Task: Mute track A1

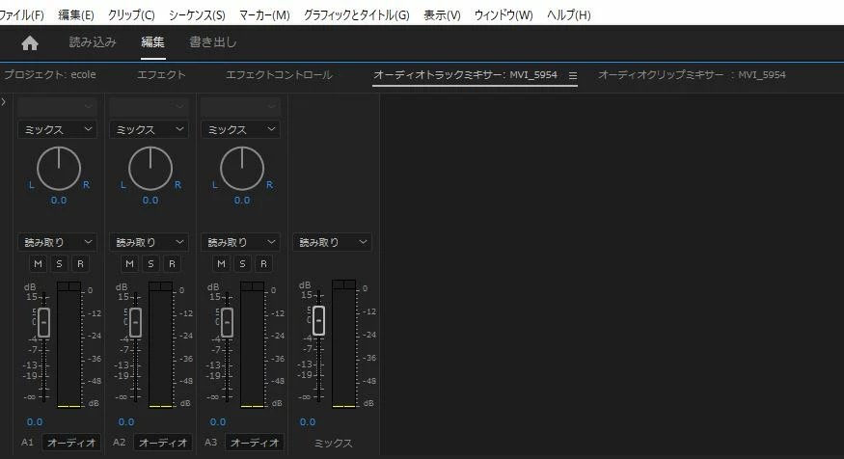Action: [x=39, y=263]
